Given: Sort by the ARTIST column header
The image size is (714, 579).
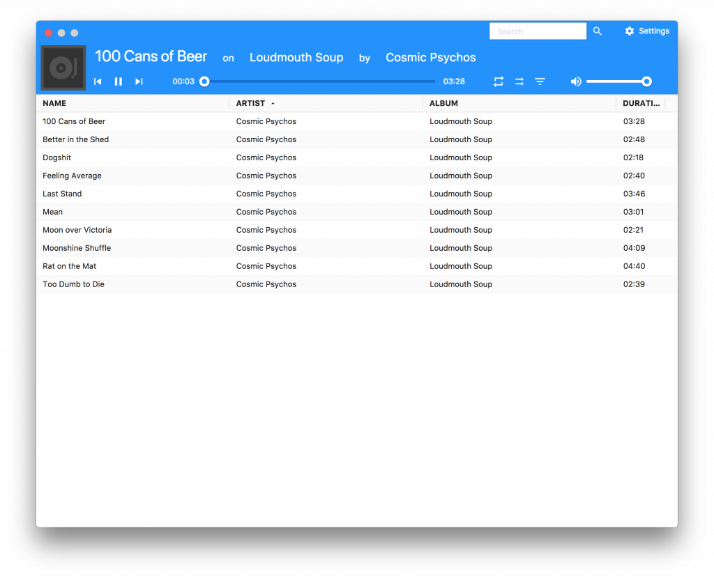Looking at the screenshot, I should (250, 103).
